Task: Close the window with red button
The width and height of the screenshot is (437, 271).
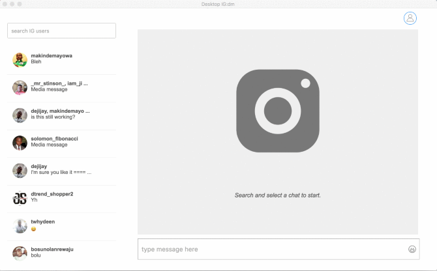Action: tap(5, 4)
